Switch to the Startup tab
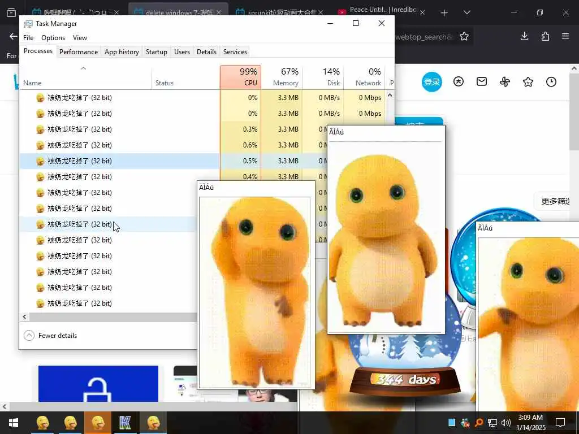Viewport: 579px width, 434px height. (157, 51)
